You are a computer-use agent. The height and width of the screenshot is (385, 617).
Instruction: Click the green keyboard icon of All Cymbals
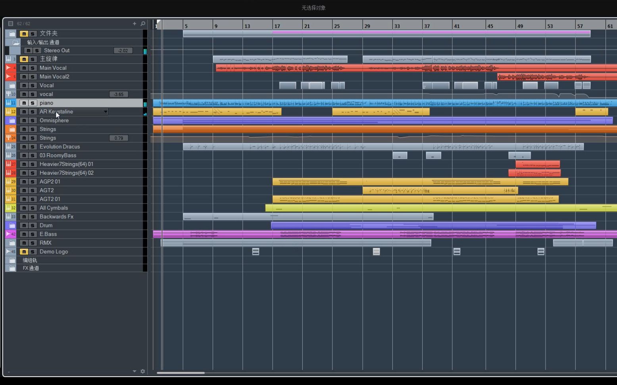(x=8, y=208)
